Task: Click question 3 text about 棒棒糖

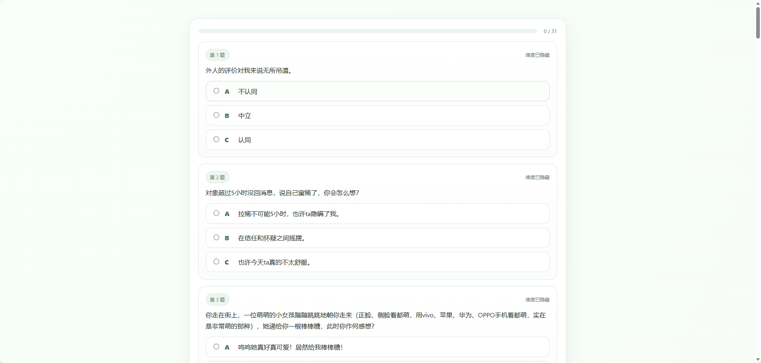Action: [376, 321]
